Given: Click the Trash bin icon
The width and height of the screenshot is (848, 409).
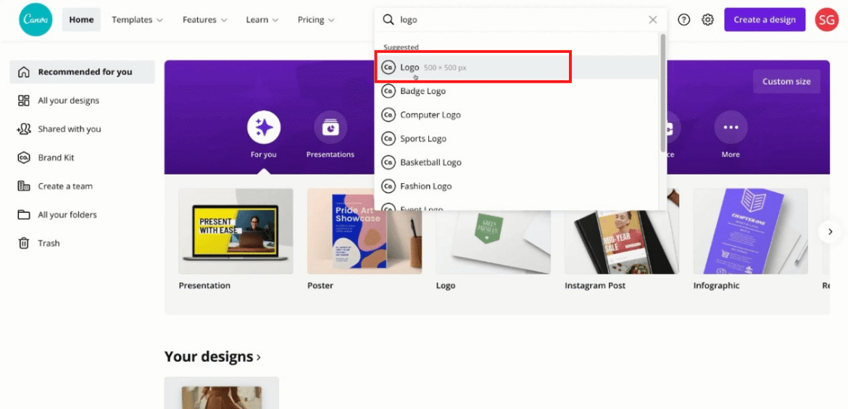Looking at the screenshot, I should (23, 243).
